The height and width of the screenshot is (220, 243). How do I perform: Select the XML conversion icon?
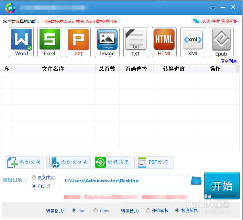pos(192,42)
